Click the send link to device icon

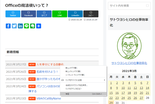63,80
